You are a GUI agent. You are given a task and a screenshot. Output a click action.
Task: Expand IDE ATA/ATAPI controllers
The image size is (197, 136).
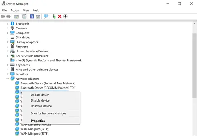tap(8, 56)
